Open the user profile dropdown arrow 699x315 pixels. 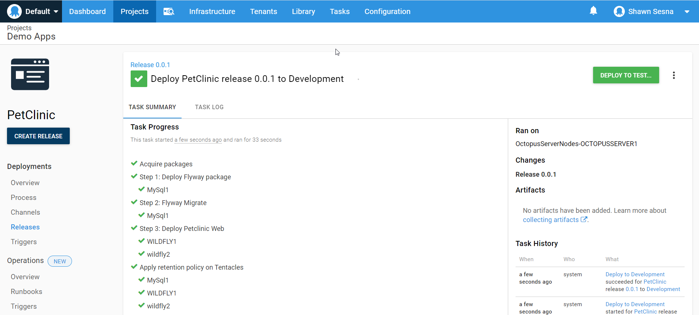(687, 11)
